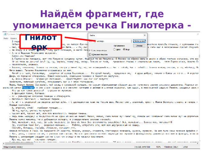Close the Найти dialog with its X
204x153 pixels.
(x=144, y=35)
